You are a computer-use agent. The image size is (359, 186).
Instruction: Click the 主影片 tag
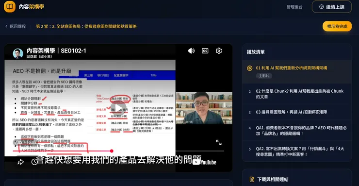tap(264, 76)
